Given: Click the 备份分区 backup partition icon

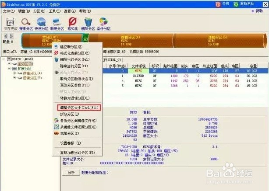Looking at the screenshot, I should (x=104, y=24).
